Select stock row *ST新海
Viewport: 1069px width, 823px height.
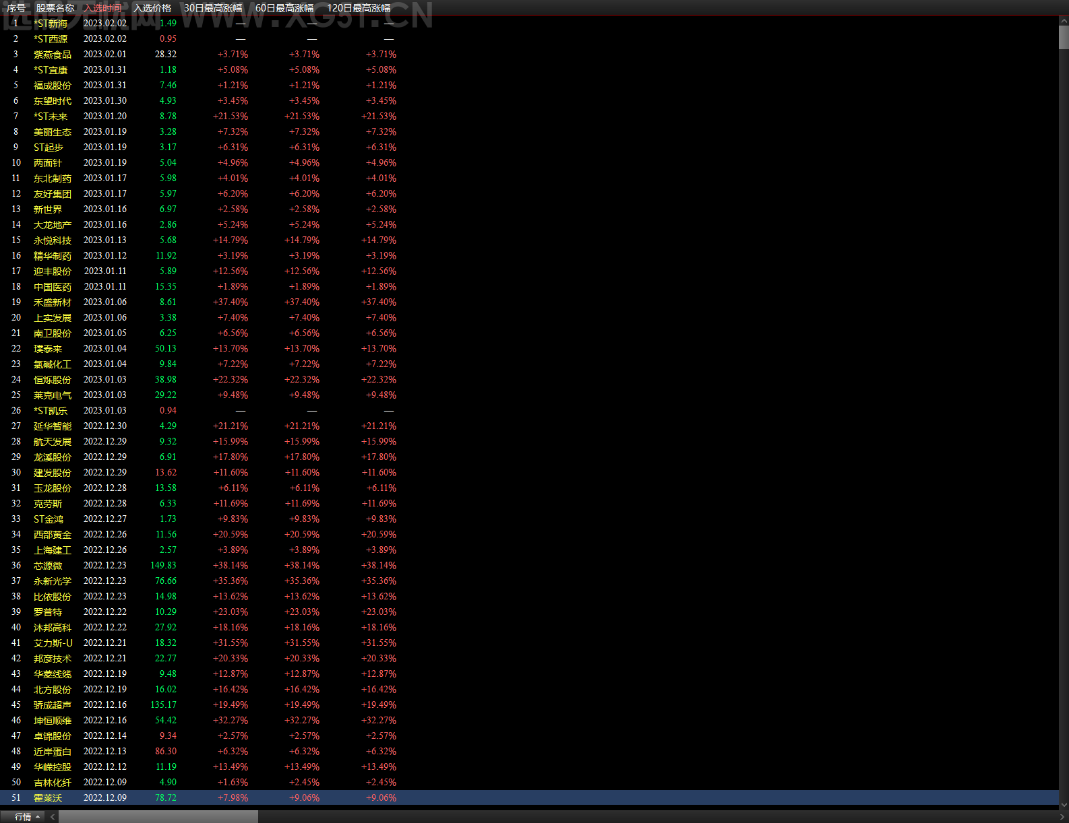click(529, 23)
